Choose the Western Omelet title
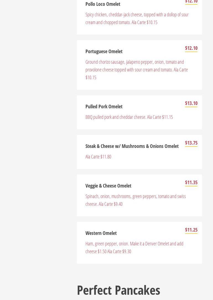This screenshot has width=213, height=300. click(x=101, y=233)
